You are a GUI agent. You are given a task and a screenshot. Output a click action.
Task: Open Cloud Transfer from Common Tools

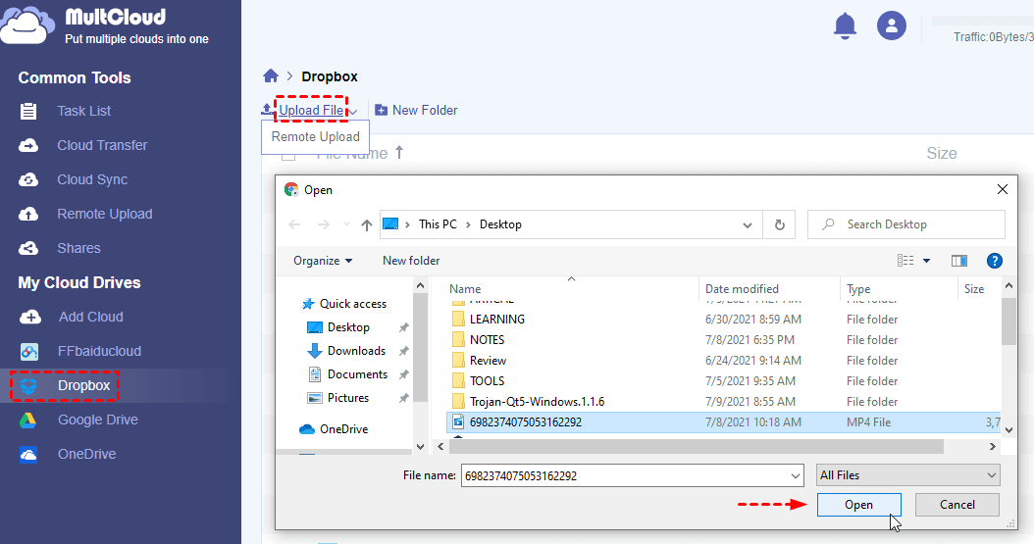click(102, 145)
